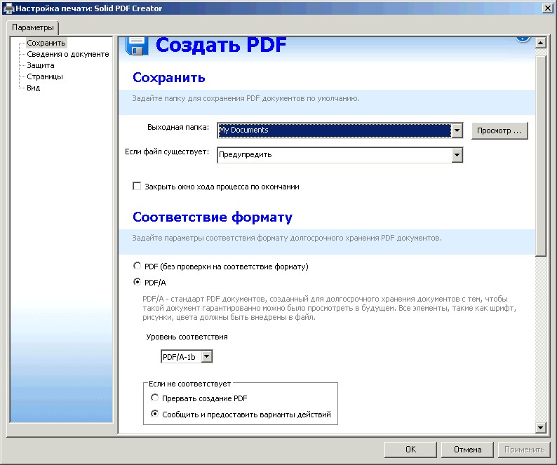
Task: Click the Уровень соответствия label
Action: pos(187,337)
